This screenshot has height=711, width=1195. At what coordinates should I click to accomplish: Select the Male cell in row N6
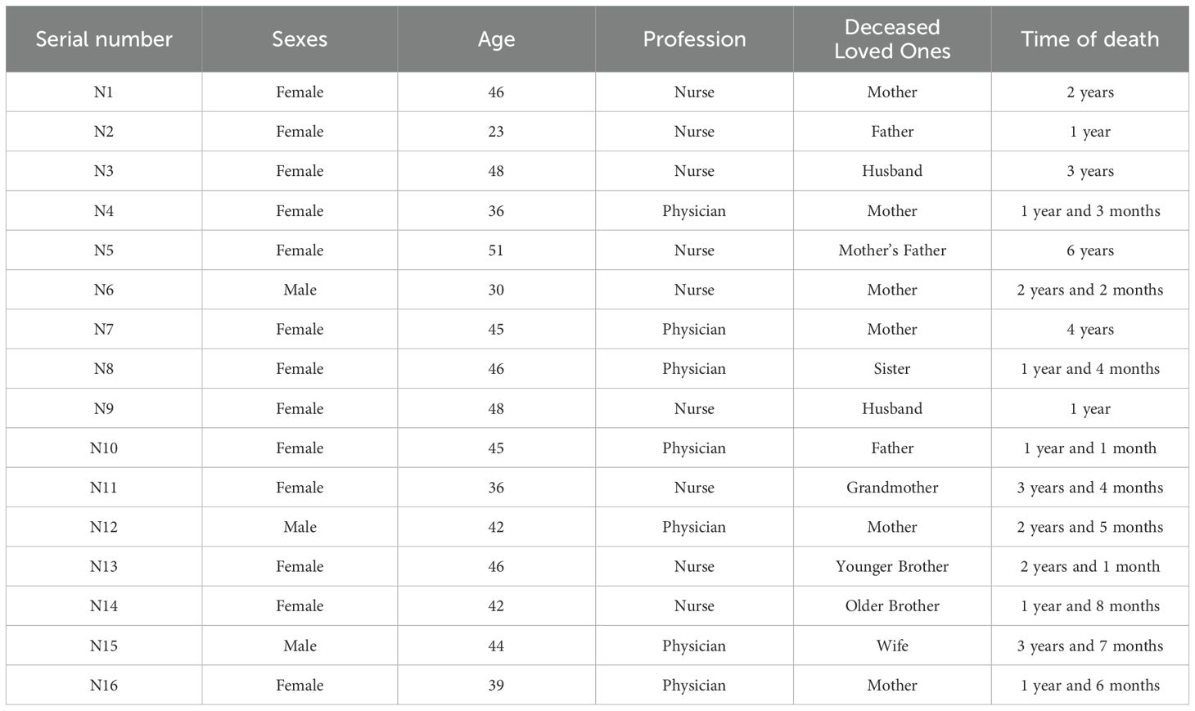300,290
